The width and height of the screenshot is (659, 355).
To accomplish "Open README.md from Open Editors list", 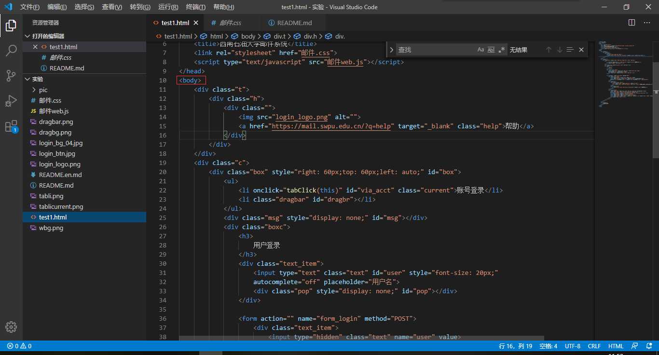I will 84,68.
